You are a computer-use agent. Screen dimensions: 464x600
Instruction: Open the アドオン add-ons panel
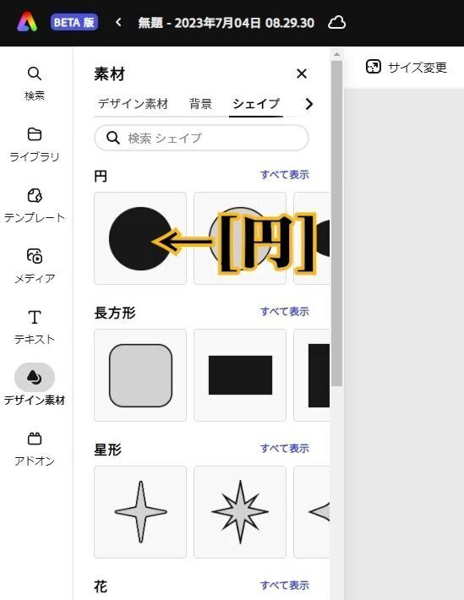(x=35, y=449)
